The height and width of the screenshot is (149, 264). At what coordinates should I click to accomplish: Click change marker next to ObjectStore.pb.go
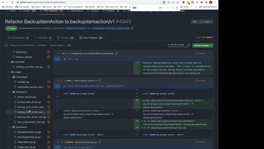[49, 142]
